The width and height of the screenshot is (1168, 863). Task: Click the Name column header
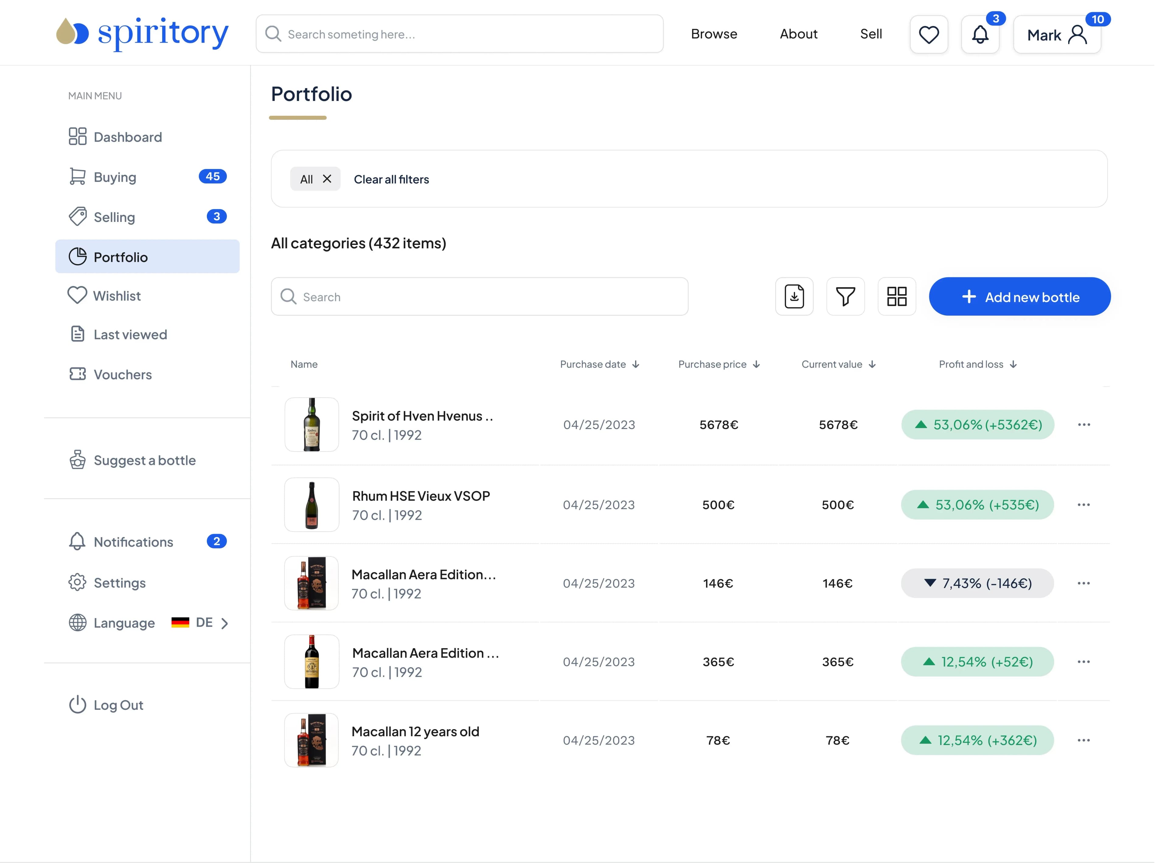304,364
